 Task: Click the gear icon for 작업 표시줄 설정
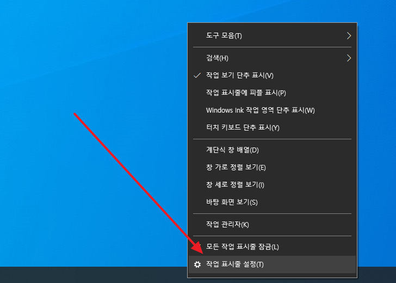tap(197, 264)
